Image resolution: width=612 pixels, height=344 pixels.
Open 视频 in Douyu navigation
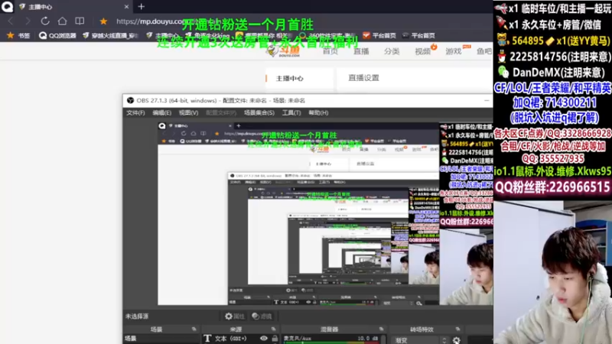tap(423, 51)
